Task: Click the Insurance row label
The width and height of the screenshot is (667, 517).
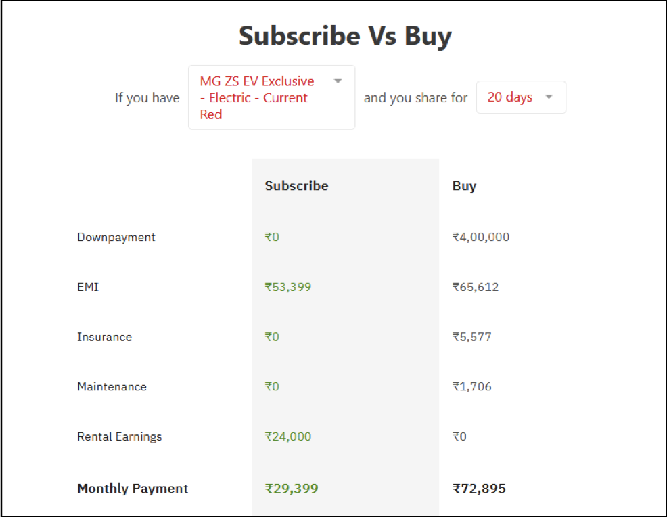Action: (105, 337)
